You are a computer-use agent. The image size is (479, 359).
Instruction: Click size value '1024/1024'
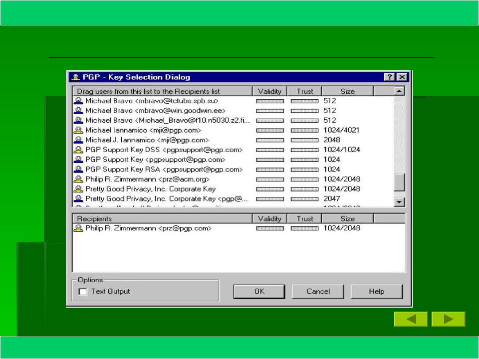pyautogui.click(x=341, y=150)
